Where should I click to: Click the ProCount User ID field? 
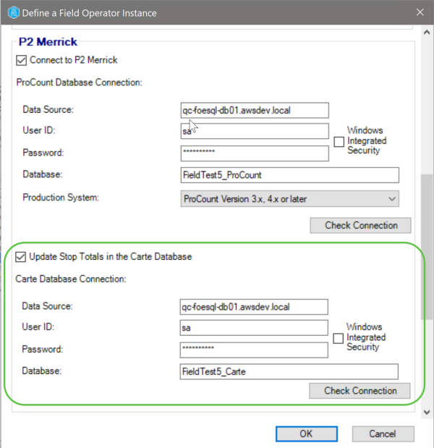(254, 132)
